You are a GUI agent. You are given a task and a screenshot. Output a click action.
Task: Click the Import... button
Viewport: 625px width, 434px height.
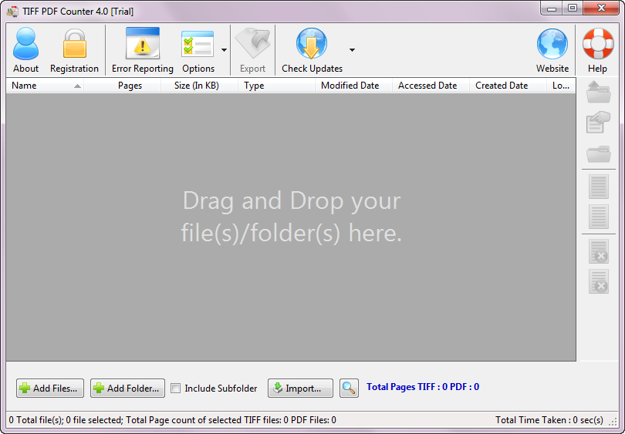(301, 388)
